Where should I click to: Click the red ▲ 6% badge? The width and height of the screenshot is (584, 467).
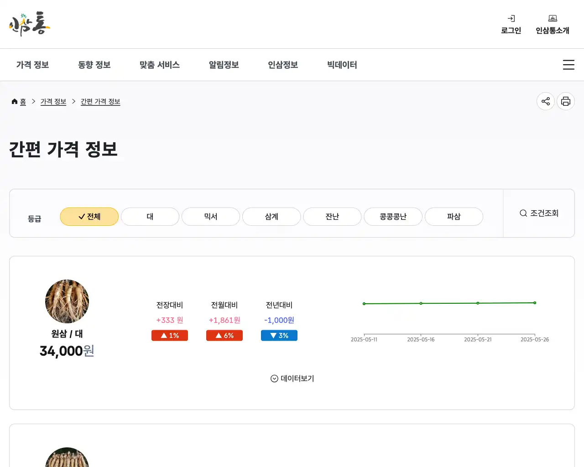[224, 336]
